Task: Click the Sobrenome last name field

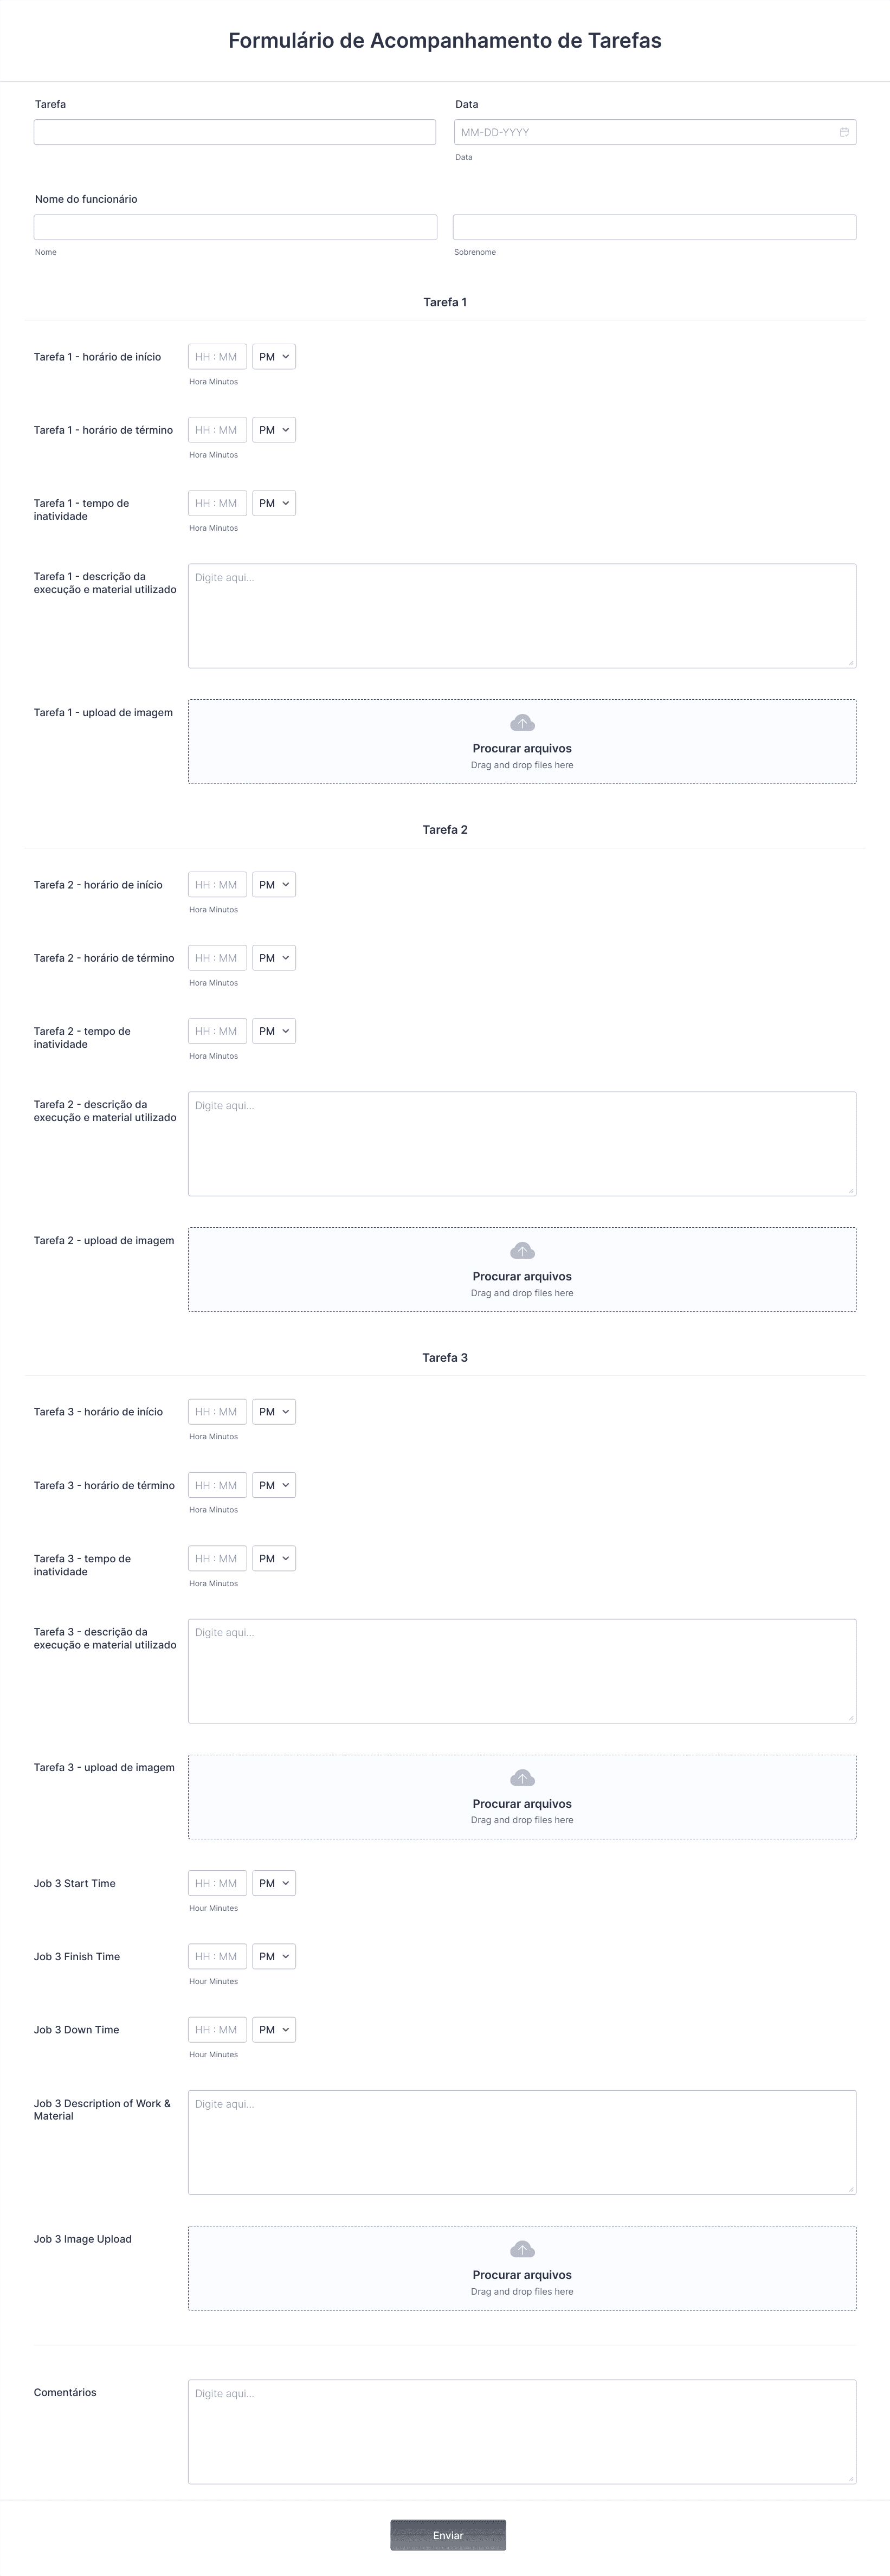Action: coord(655,227)
